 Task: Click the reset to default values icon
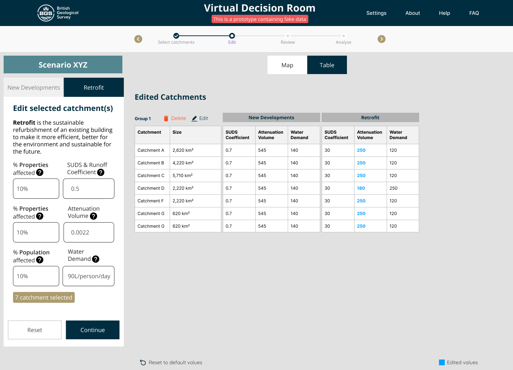(143, 362)
